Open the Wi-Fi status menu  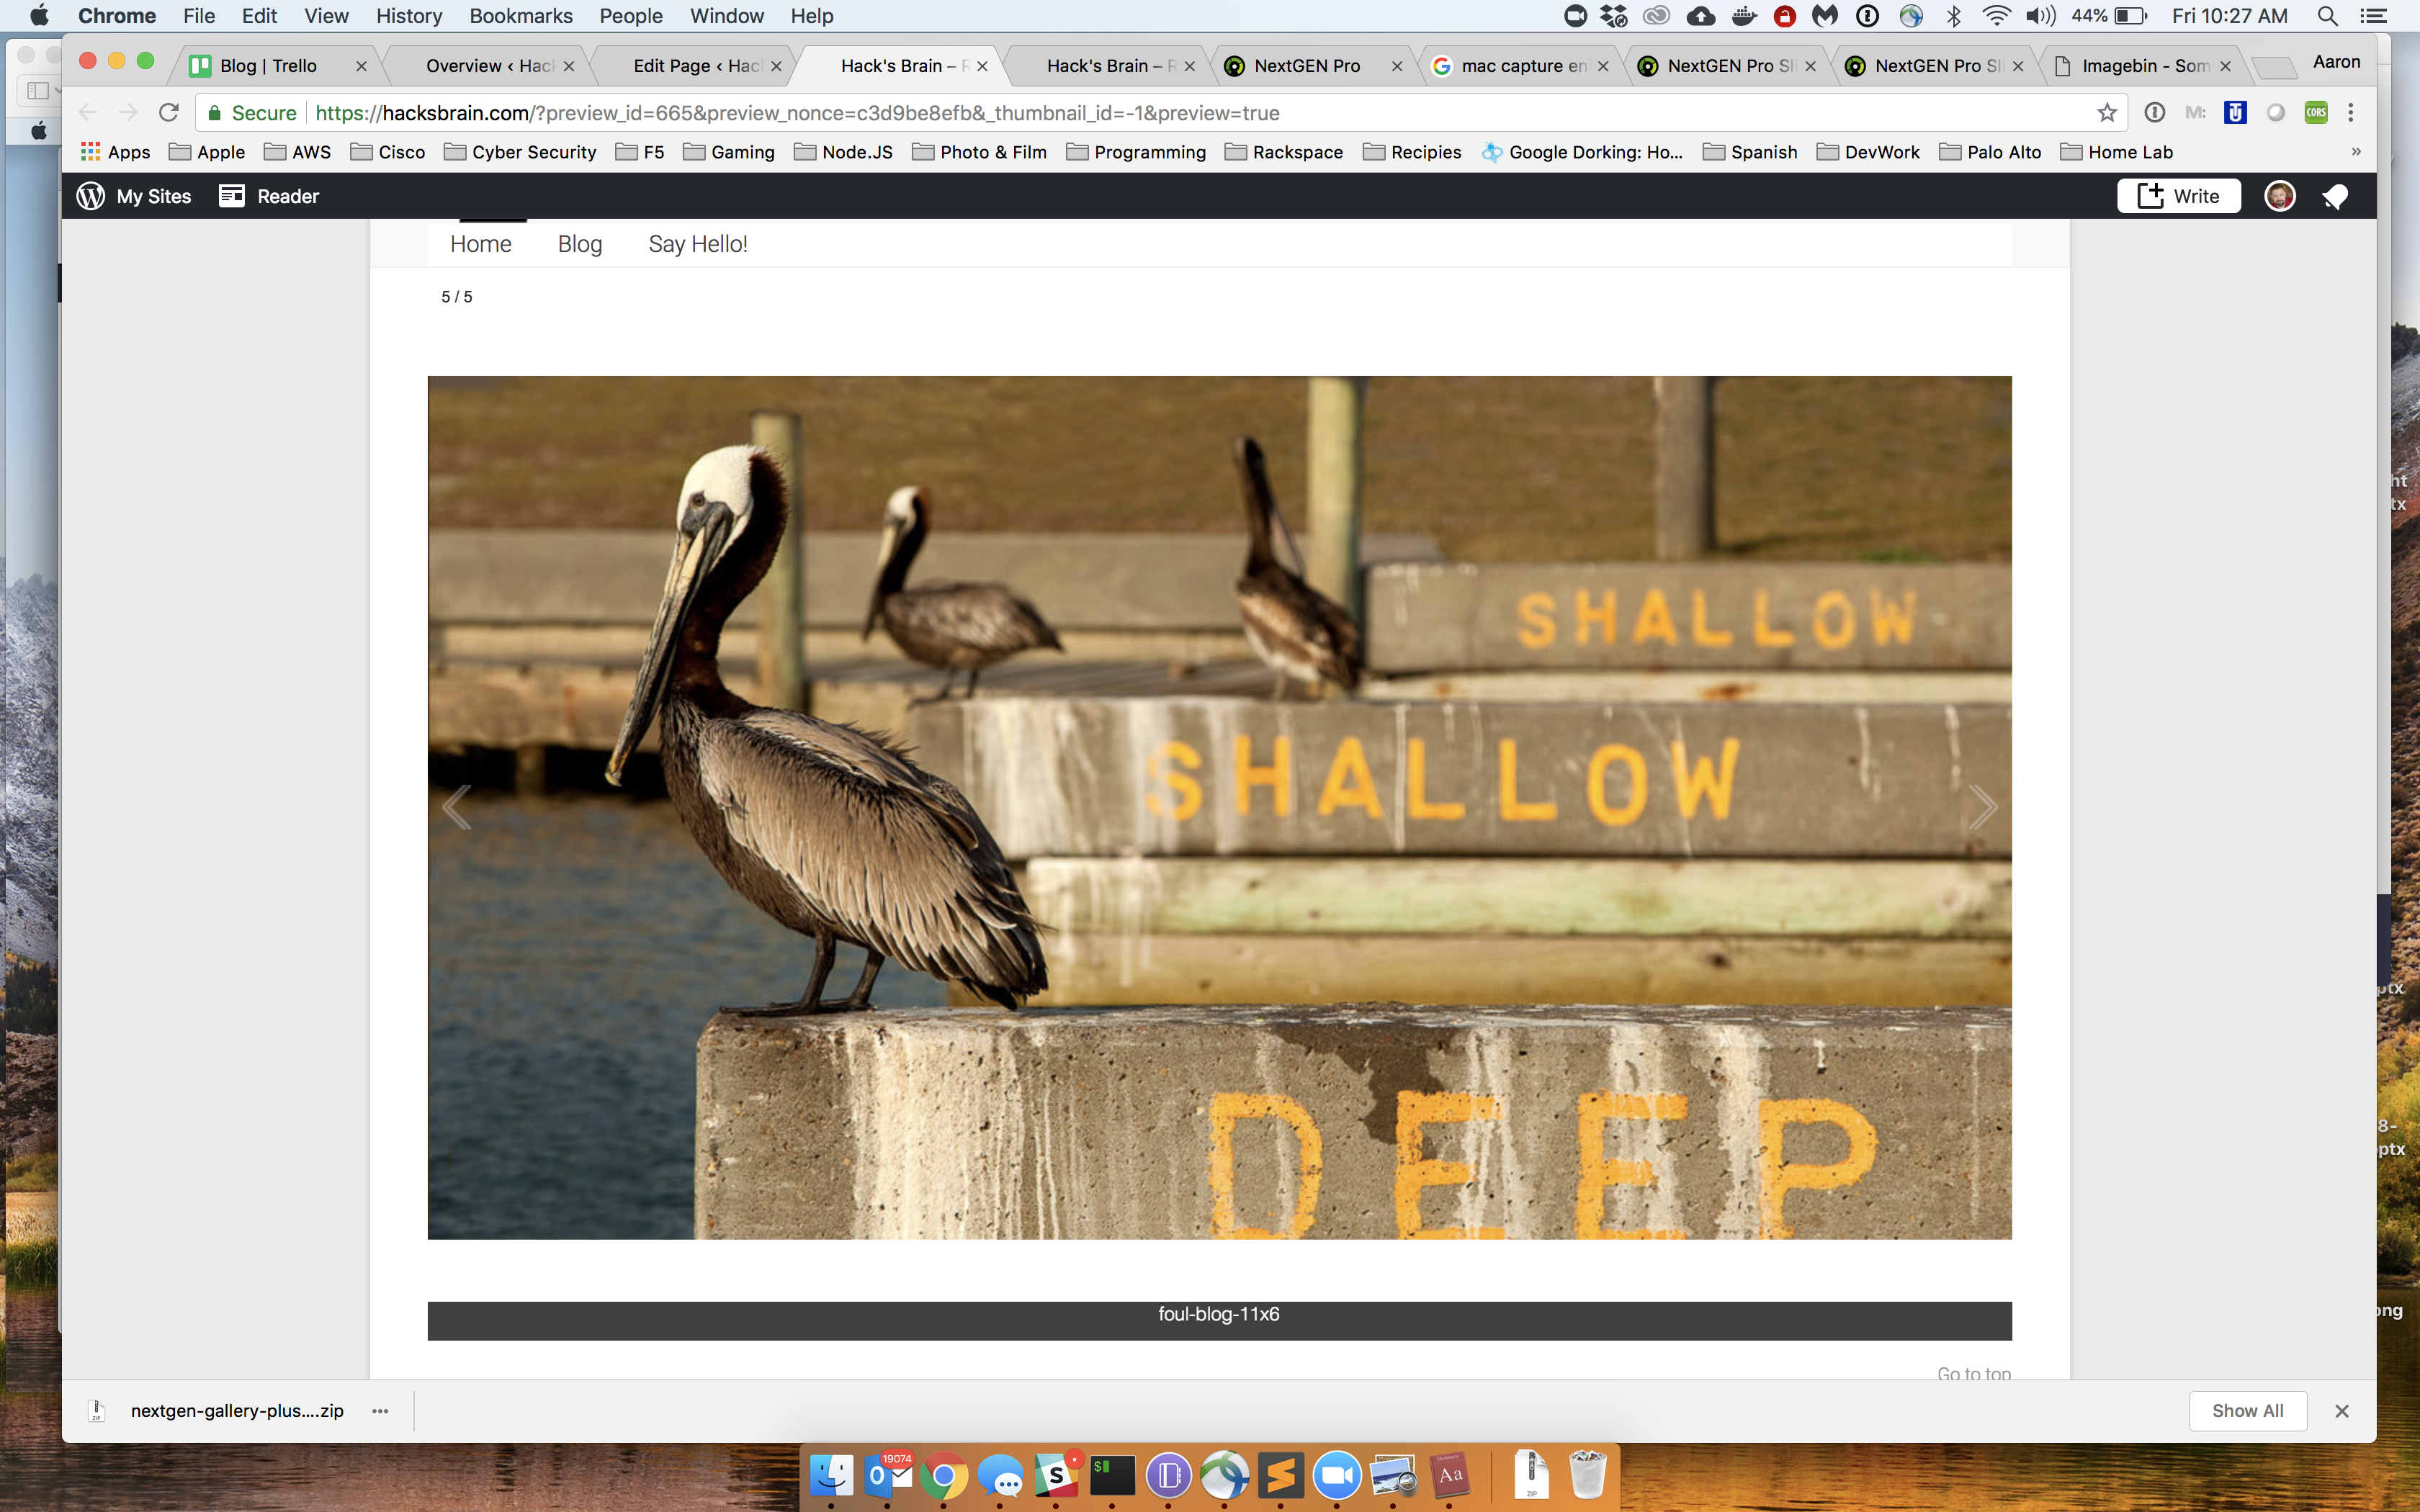(1996, 16)
